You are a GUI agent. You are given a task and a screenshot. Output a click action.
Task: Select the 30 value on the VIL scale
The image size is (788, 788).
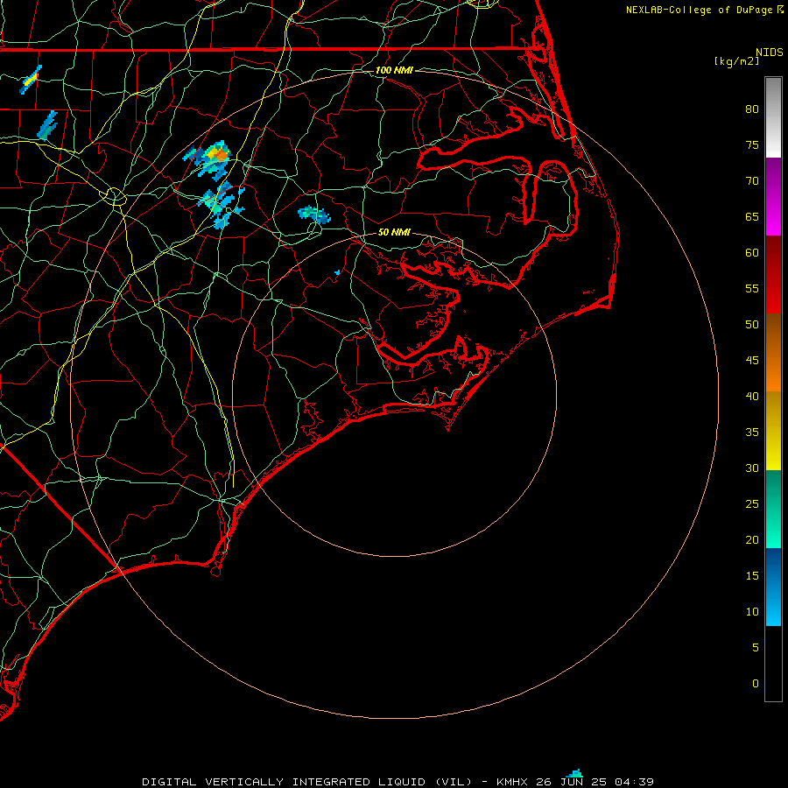click(752, 468)
